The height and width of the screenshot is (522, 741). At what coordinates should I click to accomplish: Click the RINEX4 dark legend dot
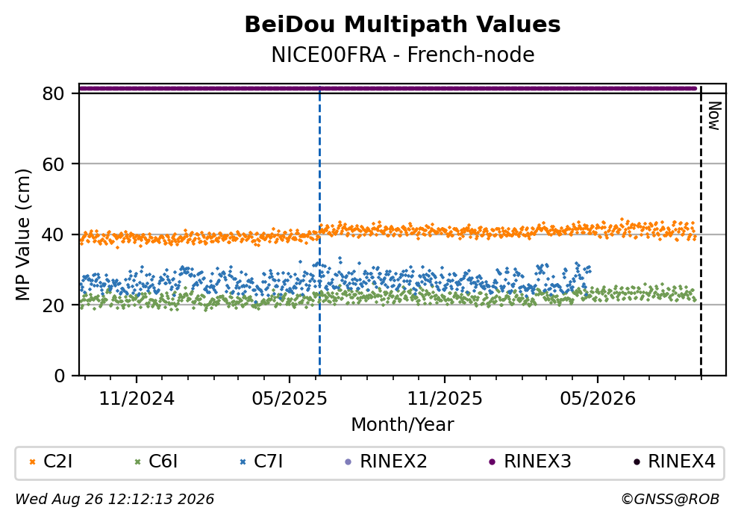click(637, 462)
